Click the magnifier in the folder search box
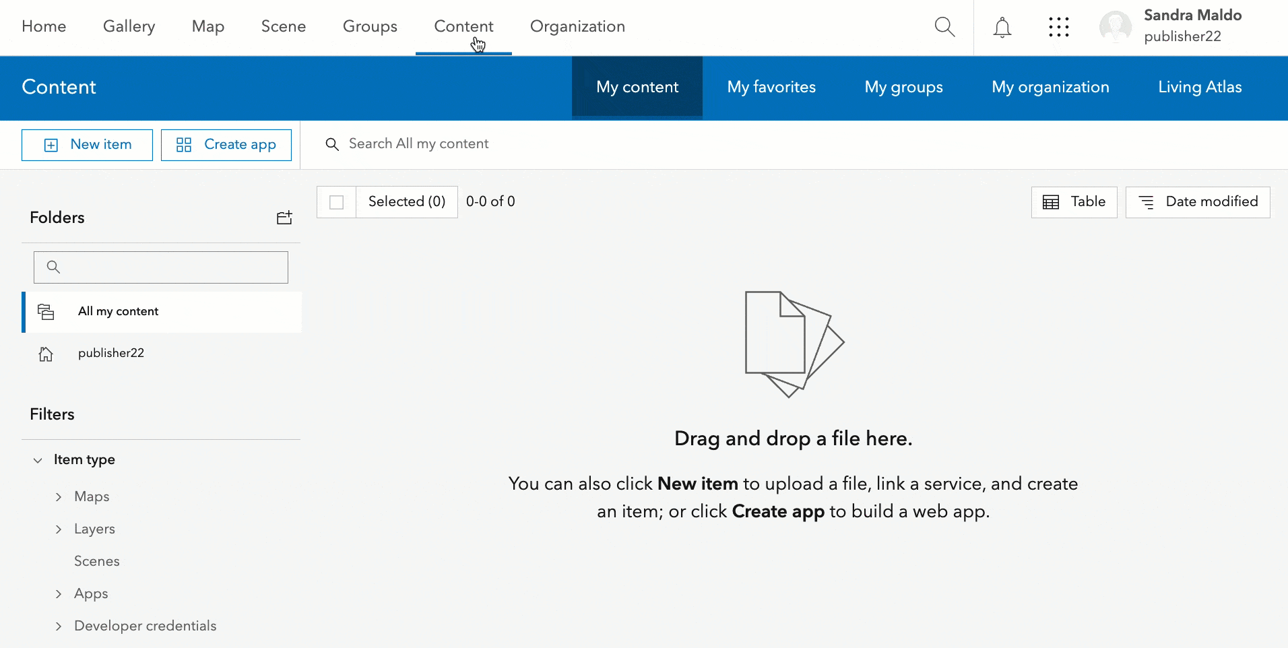The image size is (1288, 648). click(x=54, y=267)
